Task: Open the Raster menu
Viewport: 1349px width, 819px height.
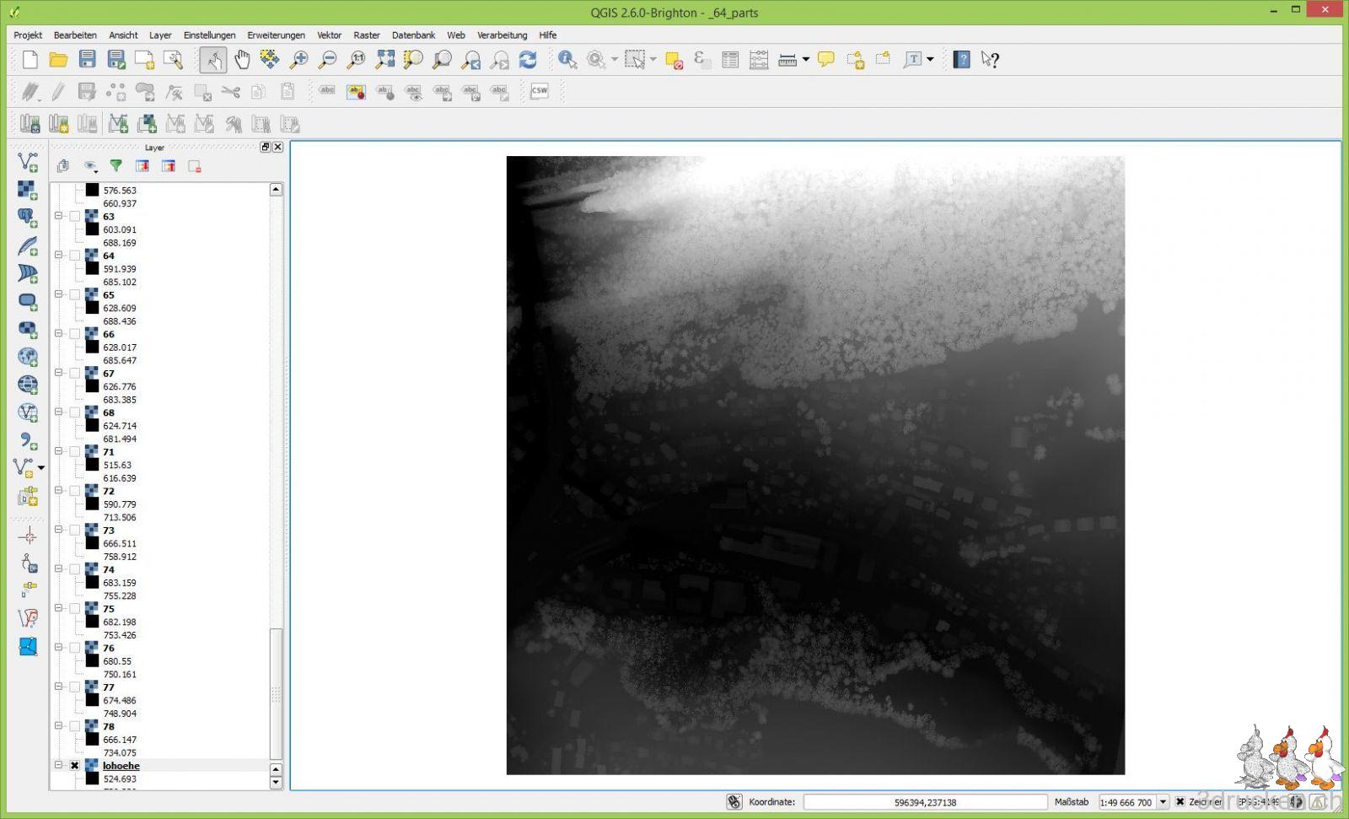Action: tap(367, 35)
